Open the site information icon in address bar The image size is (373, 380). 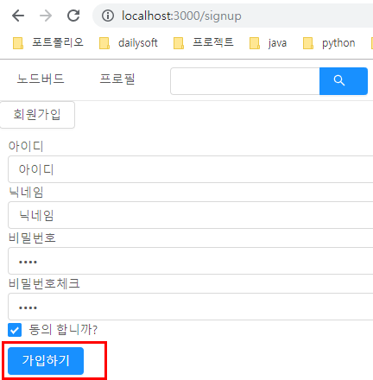108,16
